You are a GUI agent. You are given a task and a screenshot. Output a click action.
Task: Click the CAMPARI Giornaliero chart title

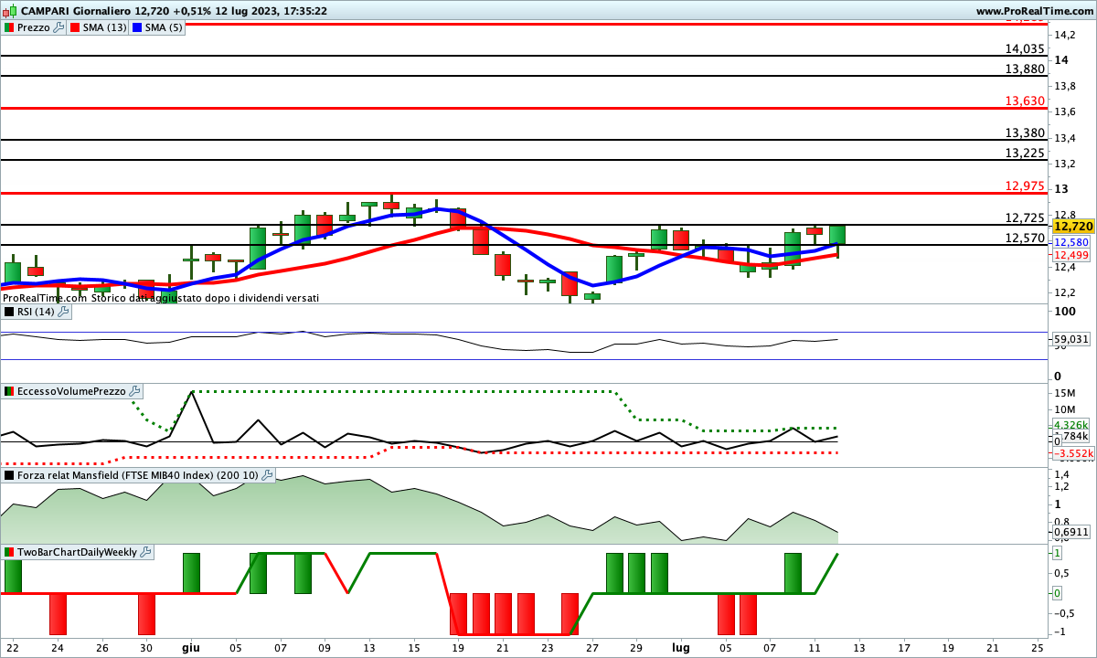(173, 11)
